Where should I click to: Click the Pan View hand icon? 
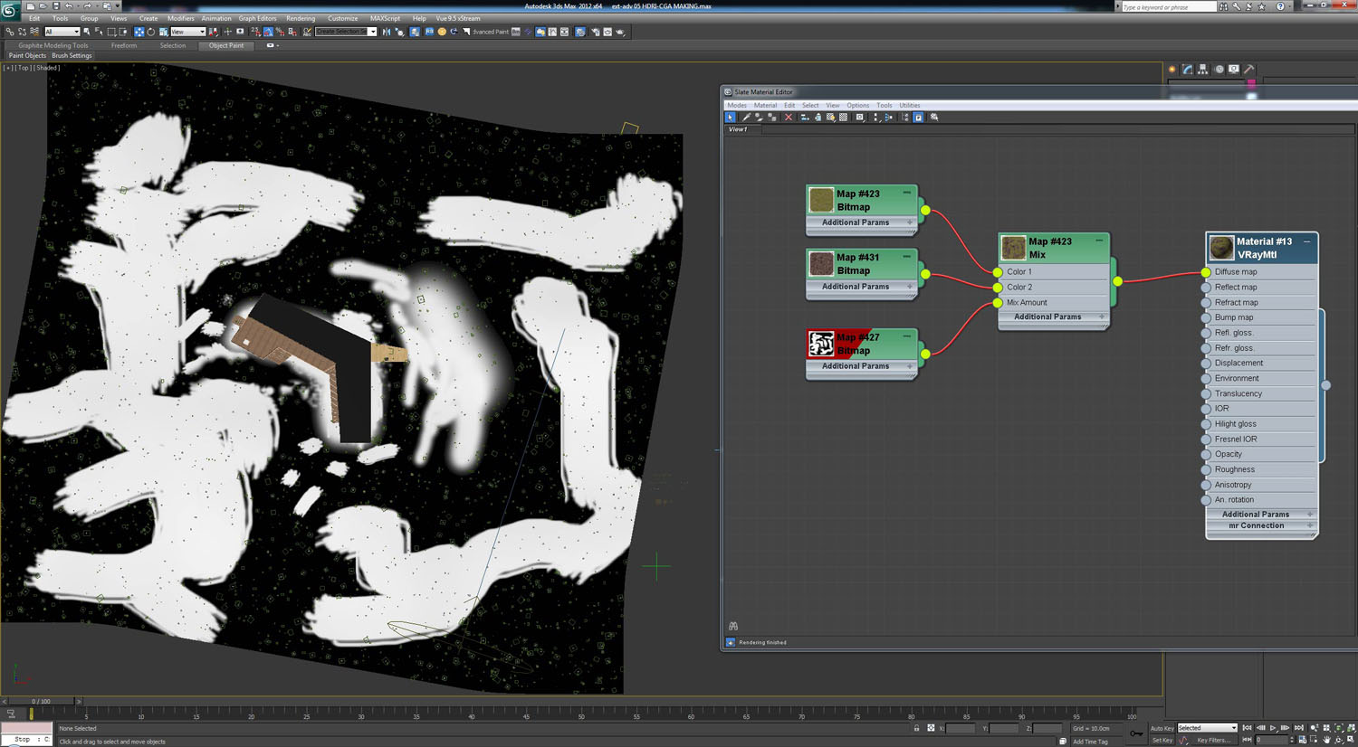click(x=1326, y=740)
